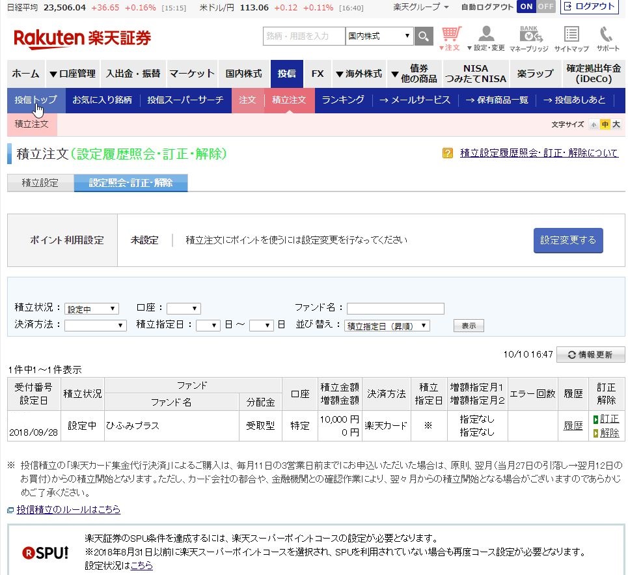
Task: Open the 投信あしあと submenu link
Action: point(575,100)
